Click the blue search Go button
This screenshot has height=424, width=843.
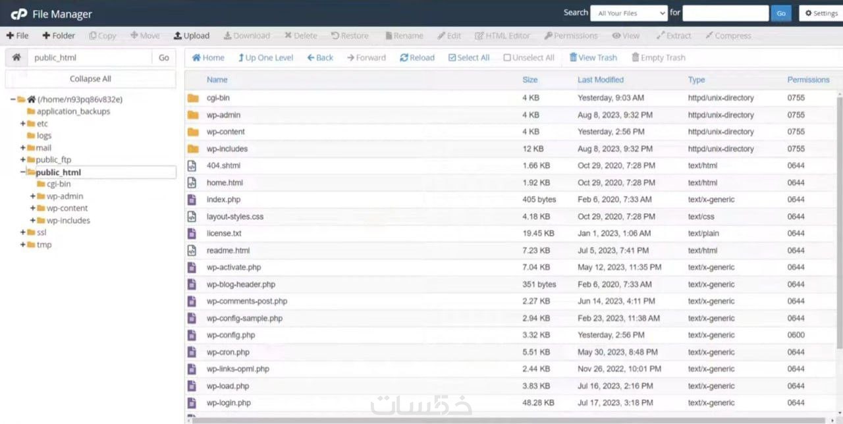(781, 13)
